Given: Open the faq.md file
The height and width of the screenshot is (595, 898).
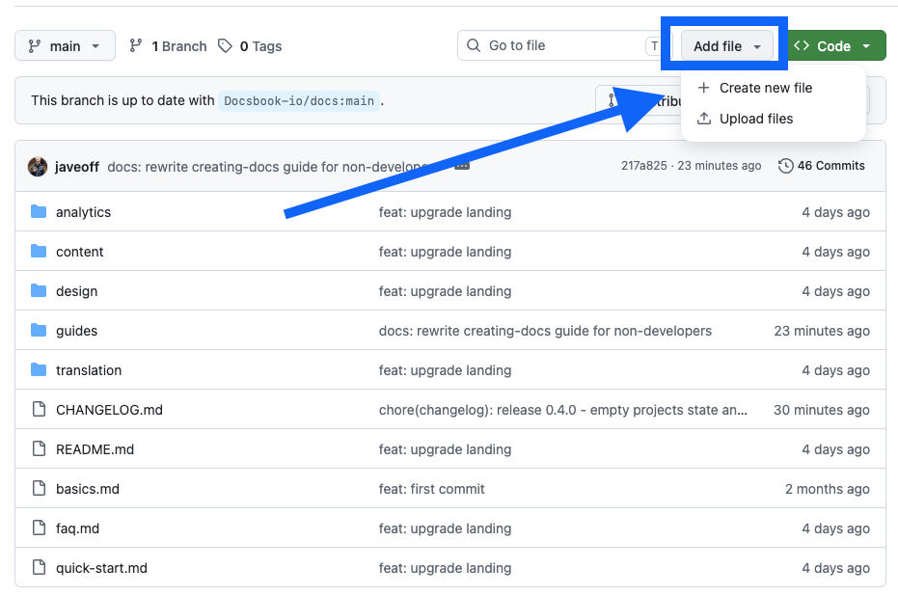Looking at the screenshot, I should pyautogui.click(x=77, y=528).
